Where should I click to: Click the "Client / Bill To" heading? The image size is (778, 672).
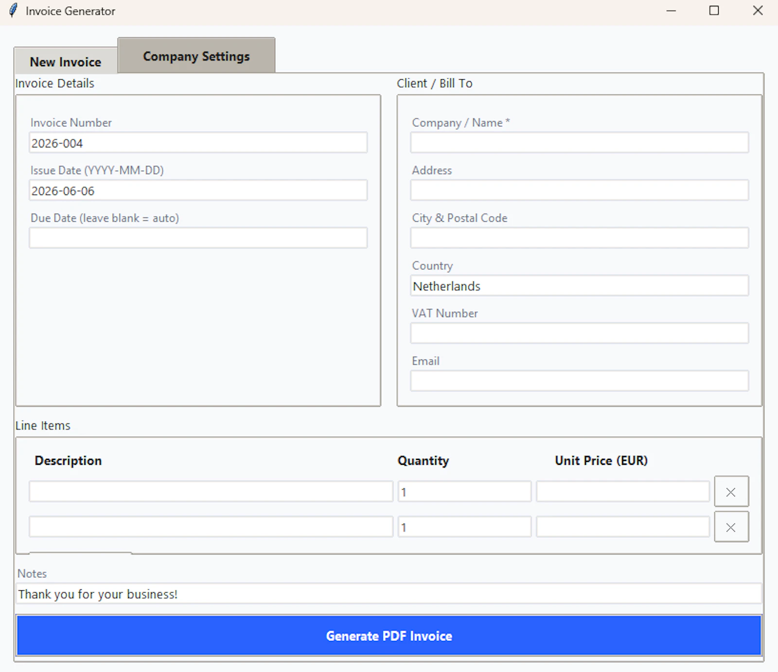(434, 83)
